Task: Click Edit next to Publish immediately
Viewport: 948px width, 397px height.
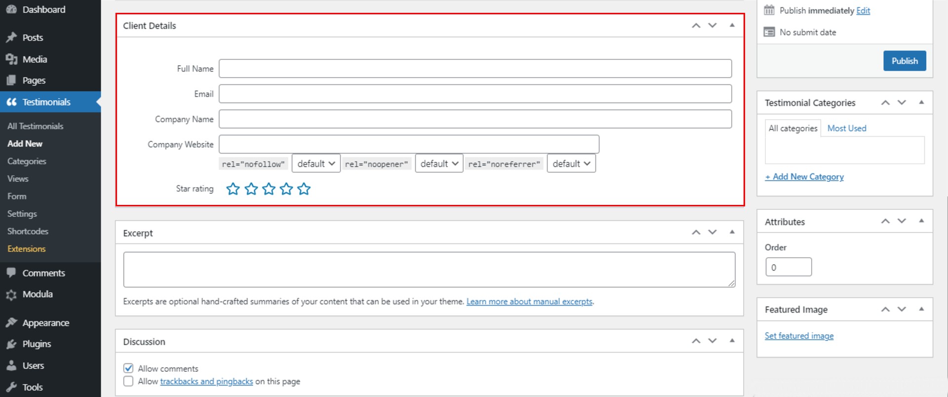Action: (x=863, y=11)
